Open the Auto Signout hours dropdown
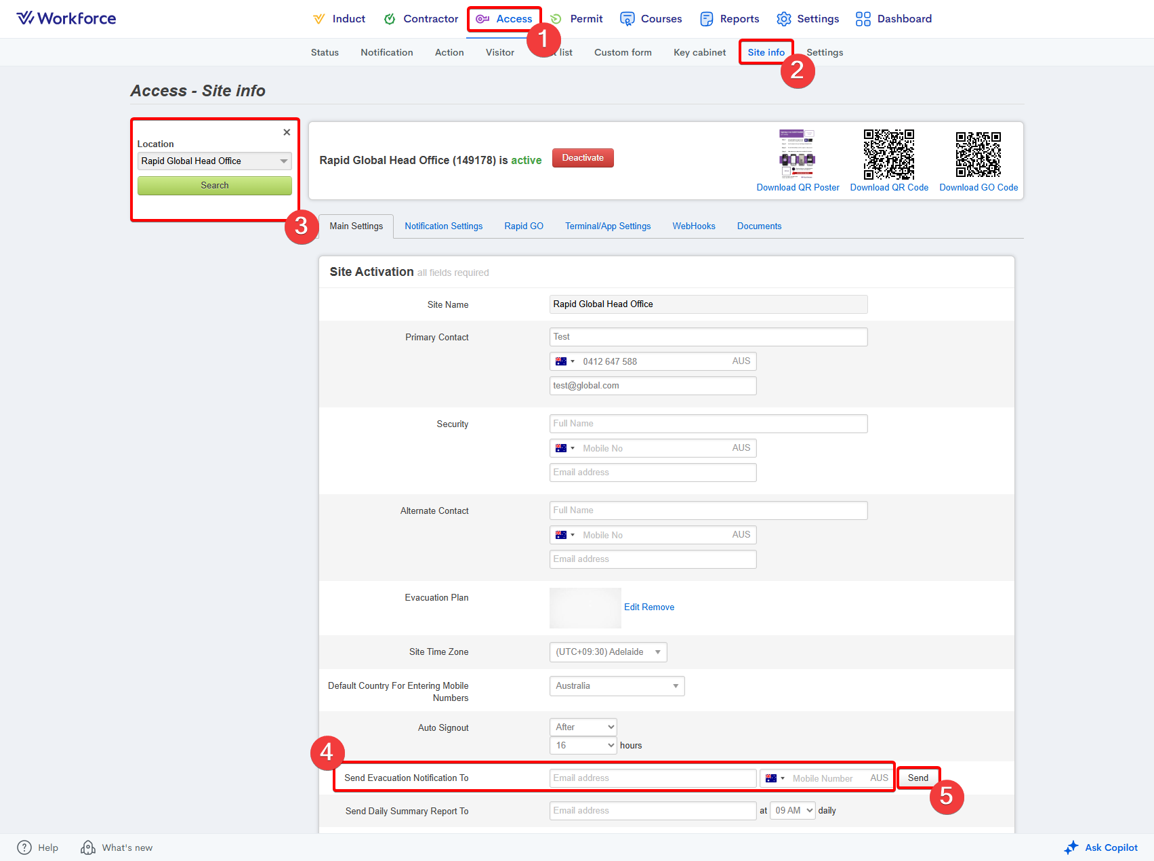Screen dimensions: 1154x861 [583, 746]
